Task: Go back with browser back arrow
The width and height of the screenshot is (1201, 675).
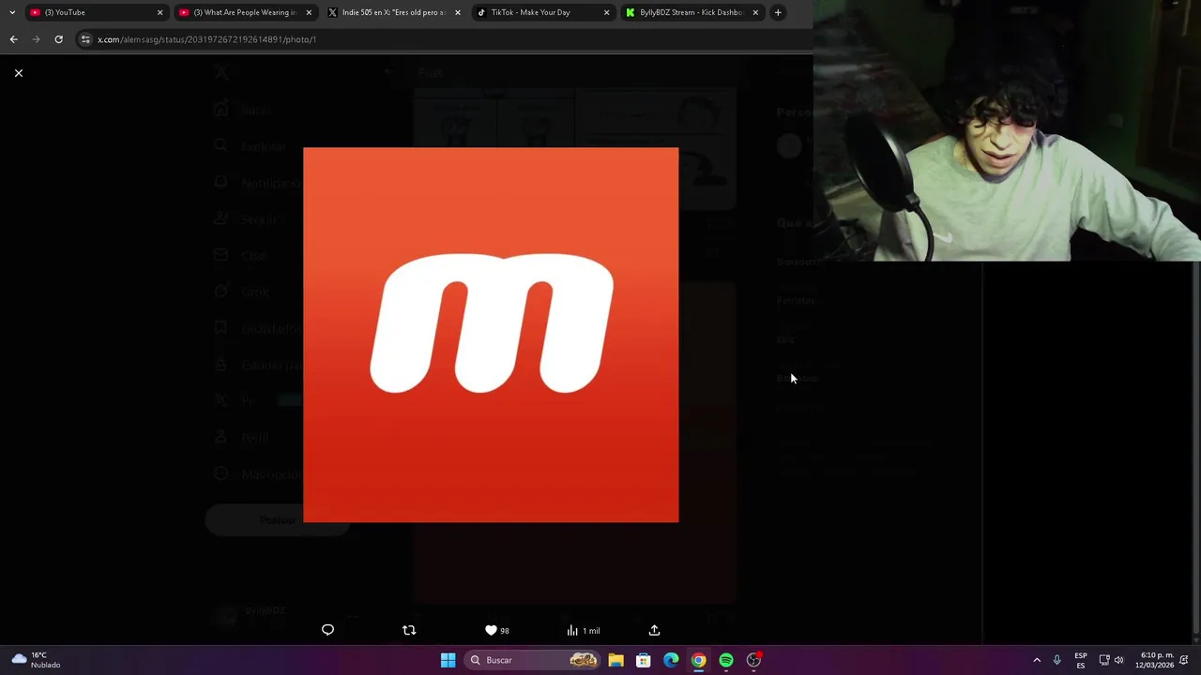Action: 13,39
